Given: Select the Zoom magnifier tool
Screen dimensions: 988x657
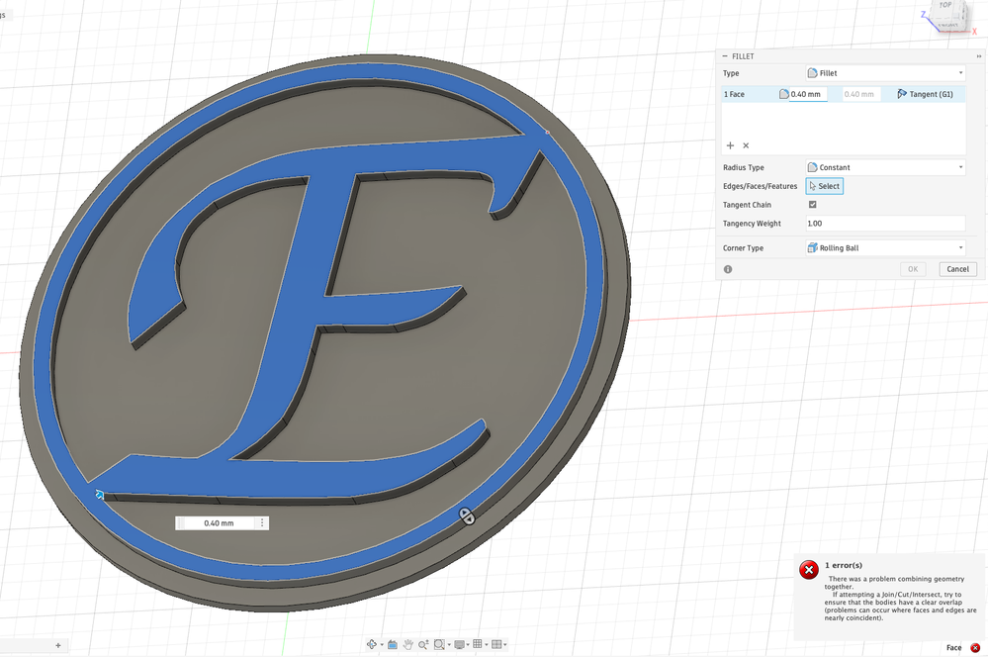Looking at the screenshot, I should (423, 644).
